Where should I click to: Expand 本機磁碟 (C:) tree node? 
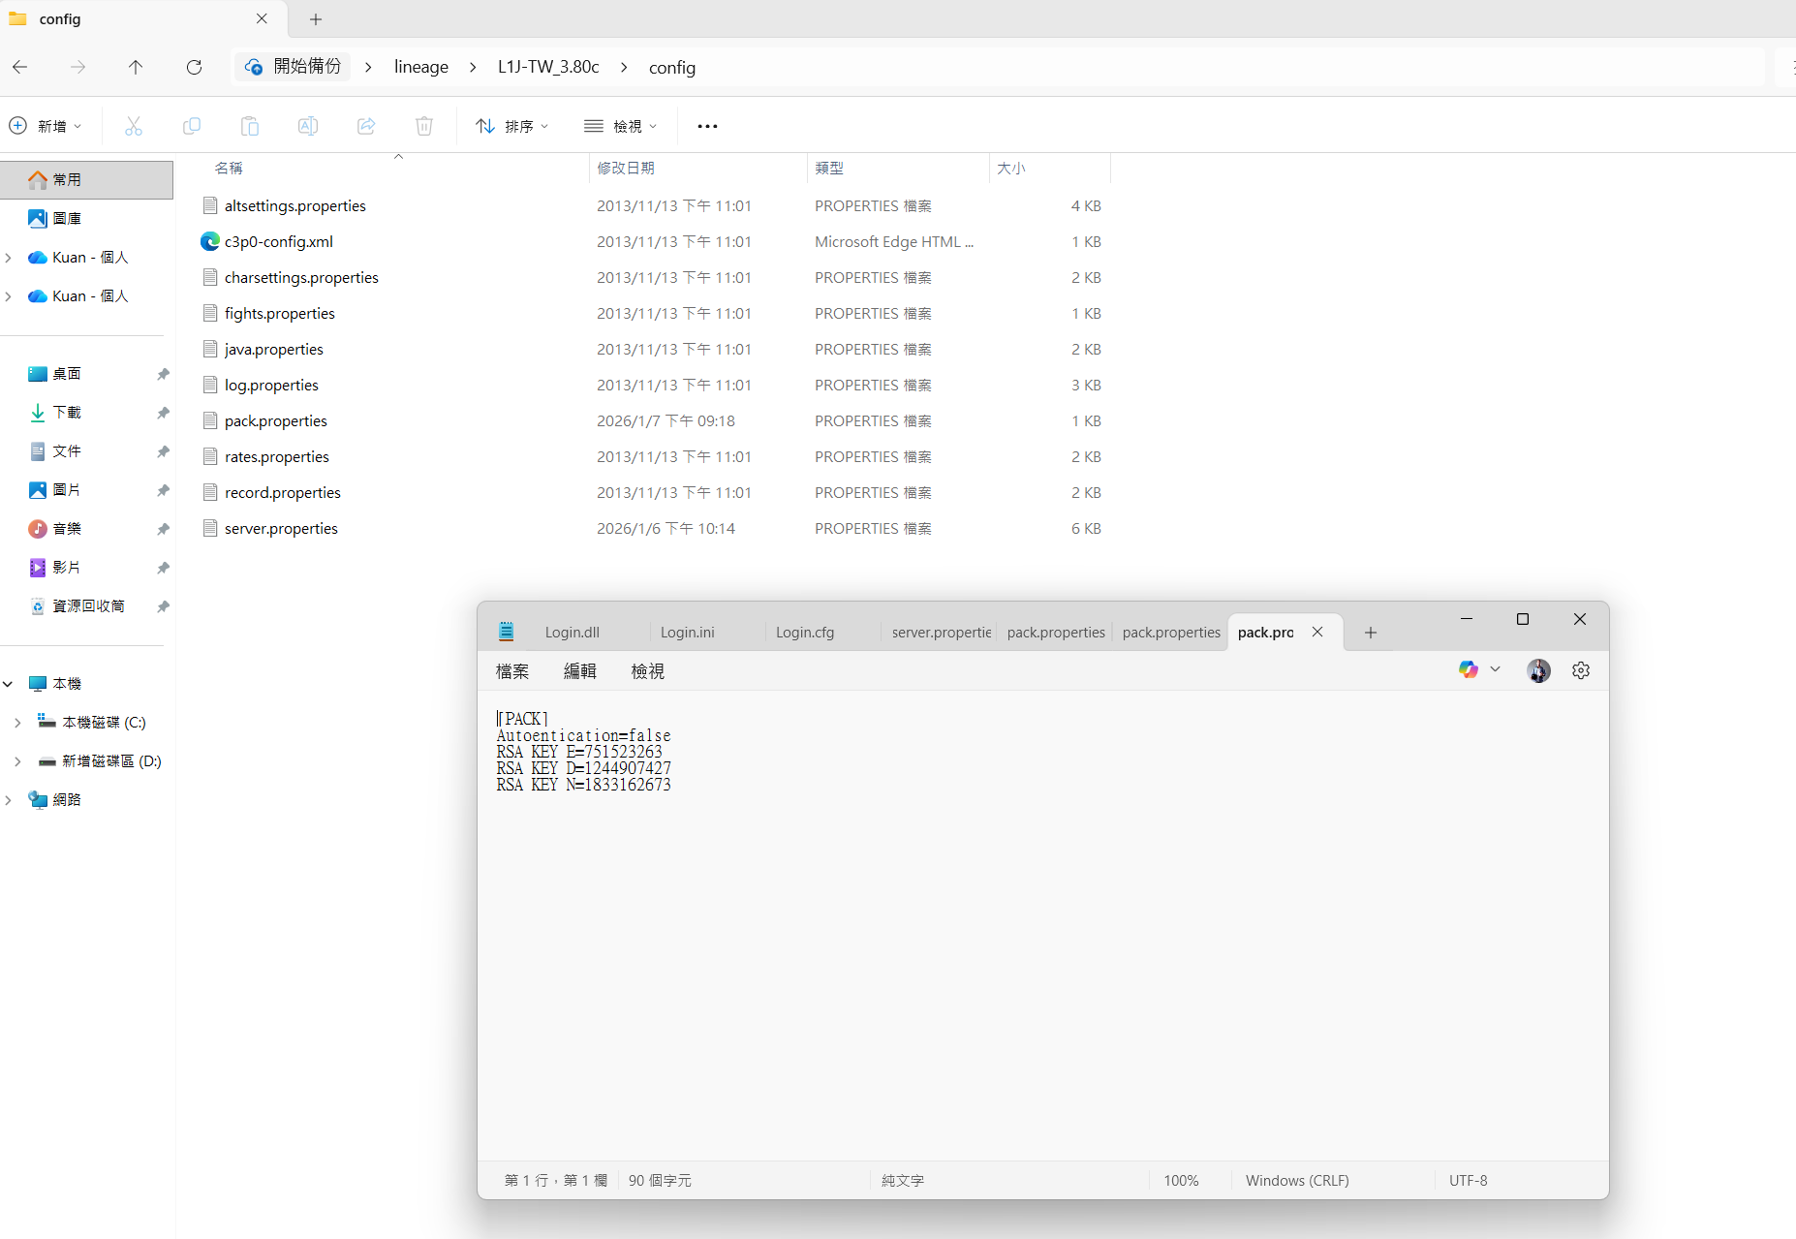pos(17,723)
